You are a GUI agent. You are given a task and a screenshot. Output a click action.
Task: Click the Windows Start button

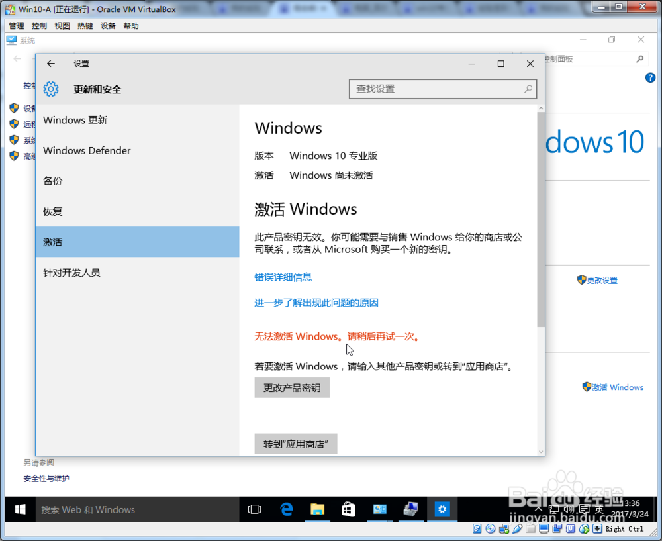19,509
